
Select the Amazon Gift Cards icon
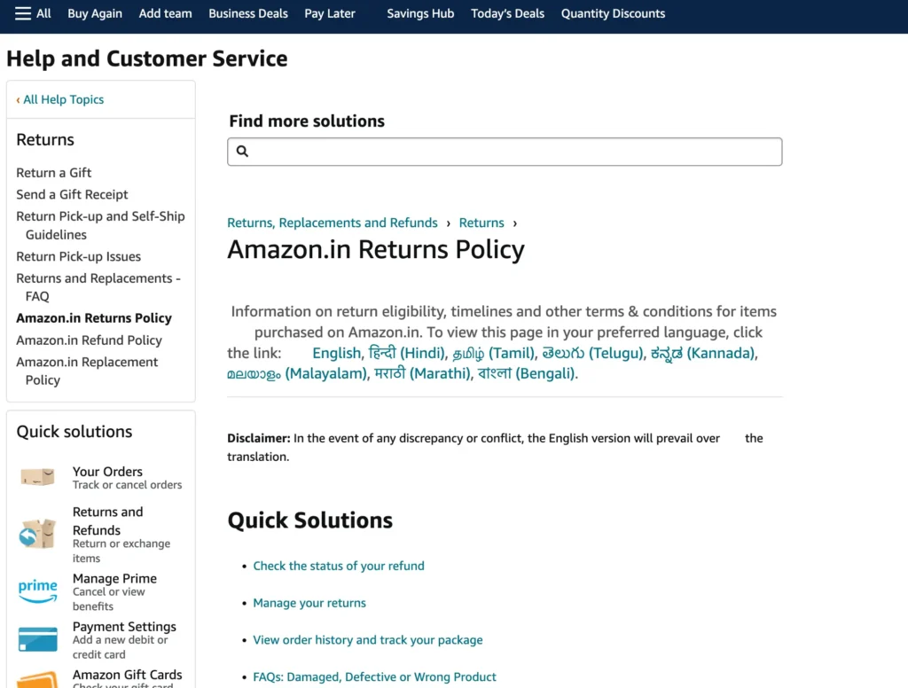tap(36, 679)
